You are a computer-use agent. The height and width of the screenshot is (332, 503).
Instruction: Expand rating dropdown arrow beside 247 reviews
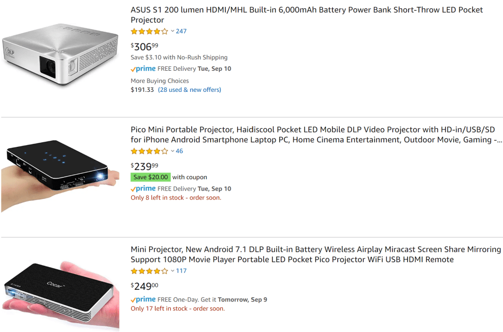(x=173, y=31)
